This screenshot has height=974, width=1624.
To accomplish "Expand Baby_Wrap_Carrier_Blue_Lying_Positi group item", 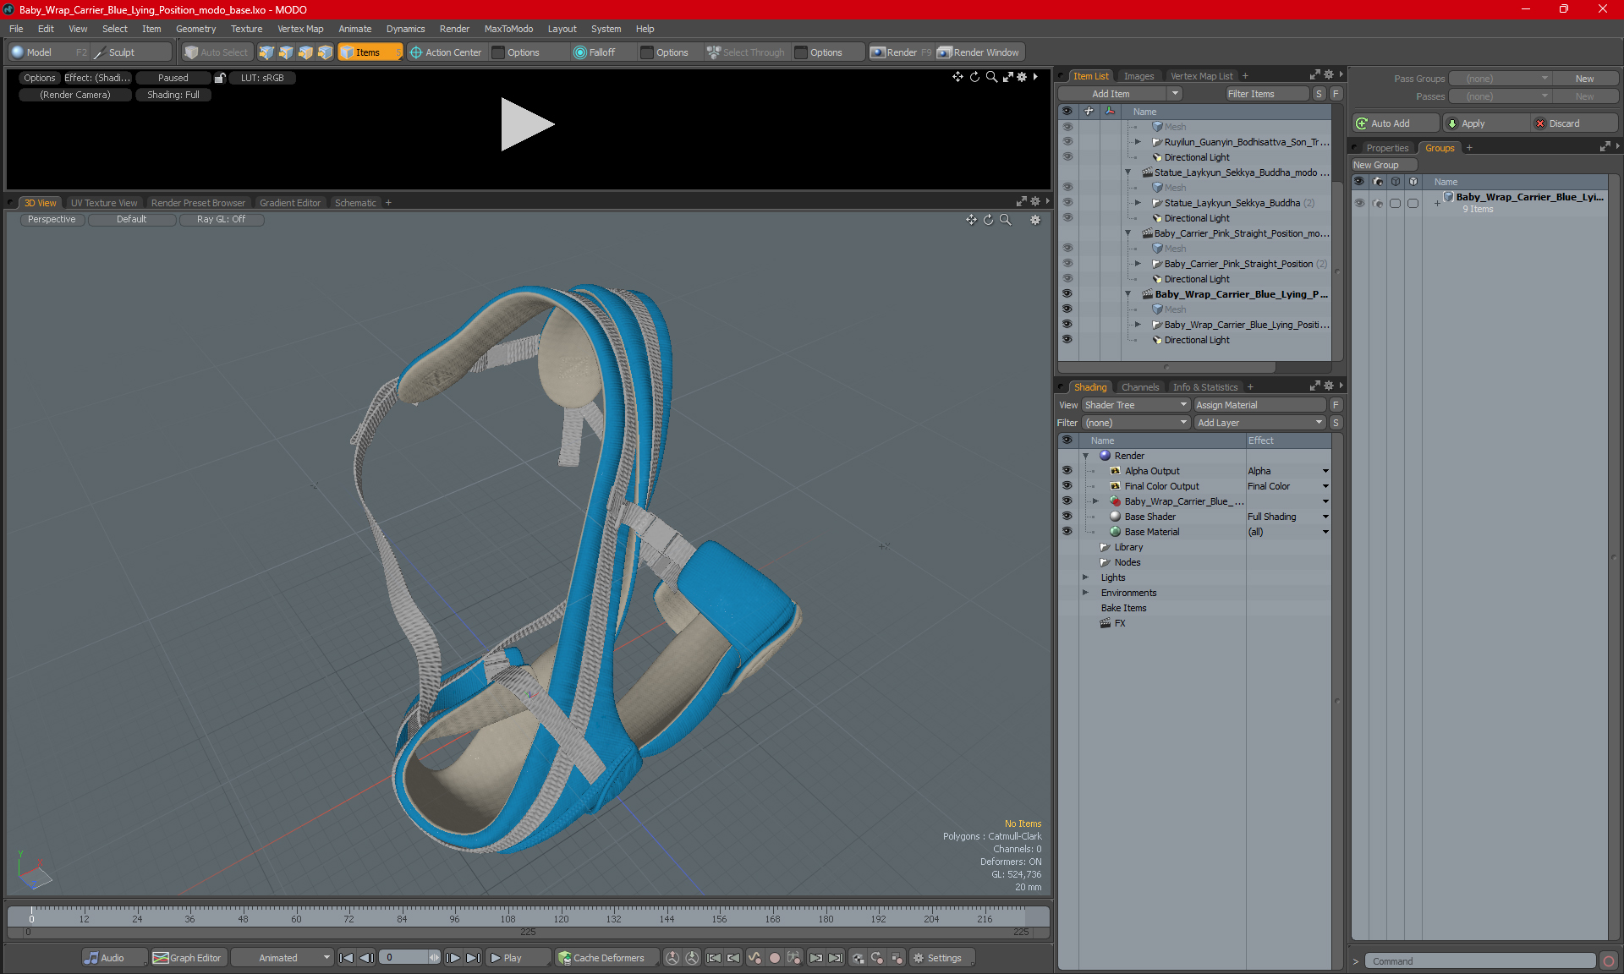I will [x=1138, y=325].
